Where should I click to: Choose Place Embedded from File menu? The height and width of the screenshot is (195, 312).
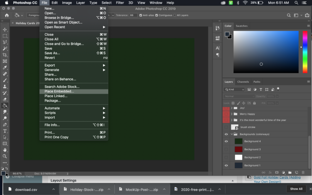click(74, 91)
